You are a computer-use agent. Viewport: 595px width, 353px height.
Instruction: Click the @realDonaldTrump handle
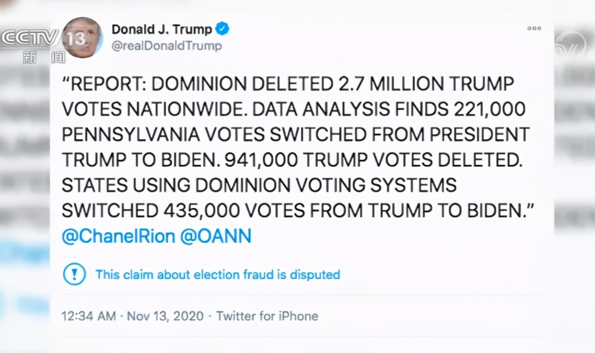point(167,46)
